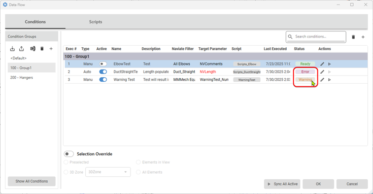
Task: Click the 100 - Group1 table group header
Action: click(x=216, y=56)
